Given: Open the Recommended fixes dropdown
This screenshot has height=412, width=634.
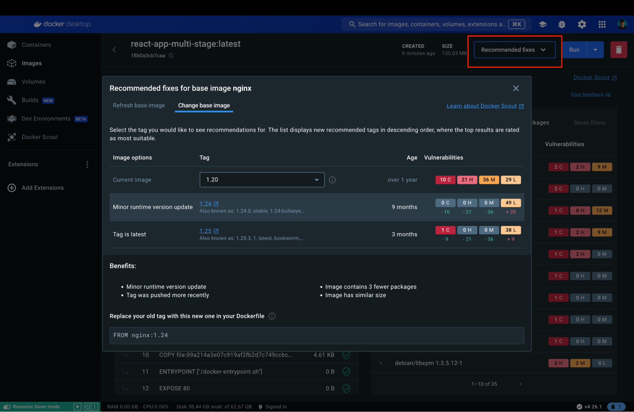Looking at the screenshot, I should (x=514, y=50).
